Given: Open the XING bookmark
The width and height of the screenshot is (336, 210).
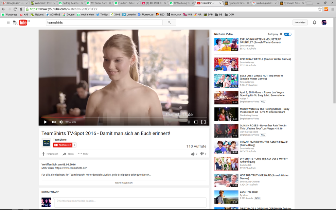Looking at the screenshot, I should (115, 15).
